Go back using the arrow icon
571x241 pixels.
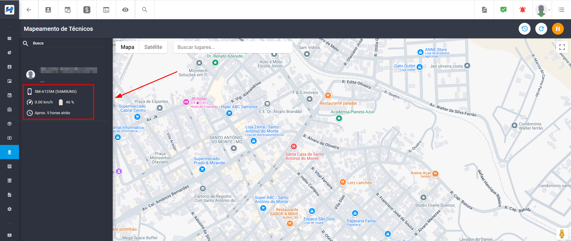point(29,10)
